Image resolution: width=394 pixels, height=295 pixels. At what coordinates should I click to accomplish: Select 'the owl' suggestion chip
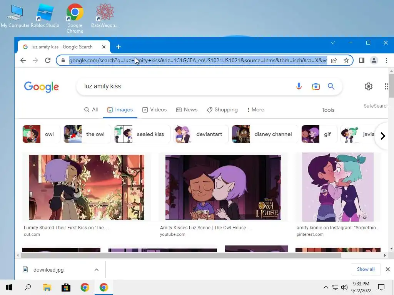coord(87,134)
